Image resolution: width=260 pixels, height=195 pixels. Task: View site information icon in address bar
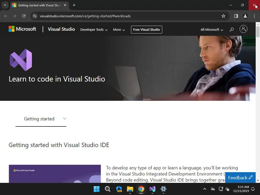35,16
